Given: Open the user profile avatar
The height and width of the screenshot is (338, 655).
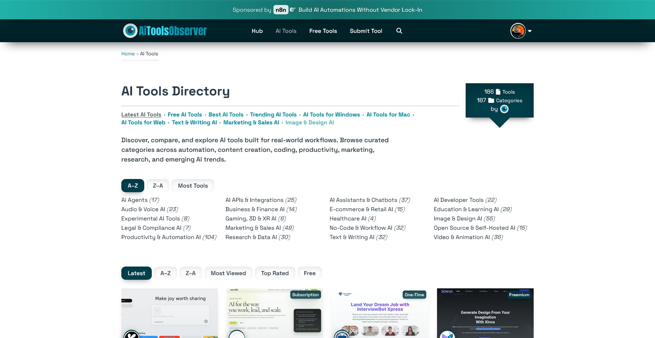Looking at the screenshot, I should (x=518, y=31).
